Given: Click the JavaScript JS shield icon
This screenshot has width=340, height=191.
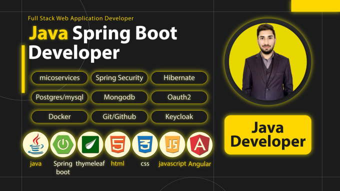Looking at the screenshot, I should (x=172, y=144).
